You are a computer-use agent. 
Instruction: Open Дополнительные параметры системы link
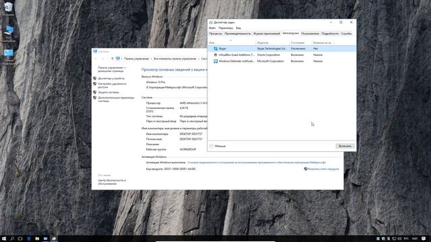(x=116, y=99)
